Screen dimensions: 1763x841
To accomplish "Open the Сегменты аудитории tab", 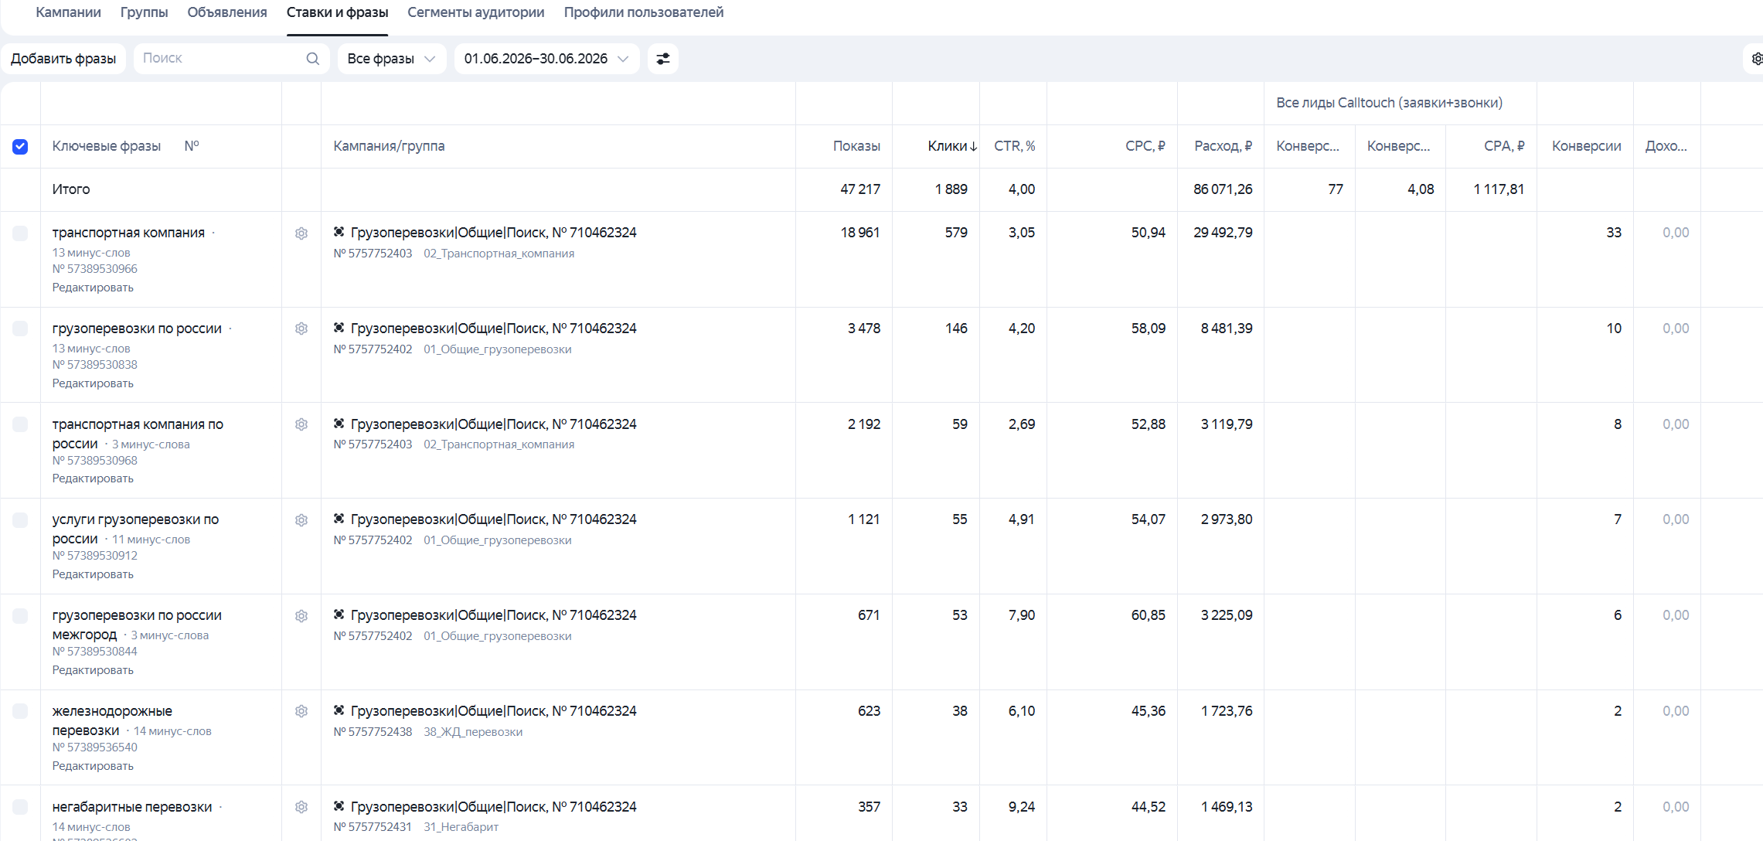I will (476, 12).
